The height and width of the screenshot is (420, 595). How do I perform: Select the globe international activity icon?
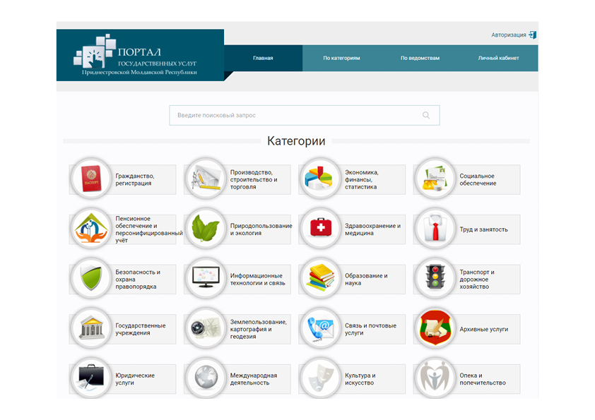[x=205, y=379]
